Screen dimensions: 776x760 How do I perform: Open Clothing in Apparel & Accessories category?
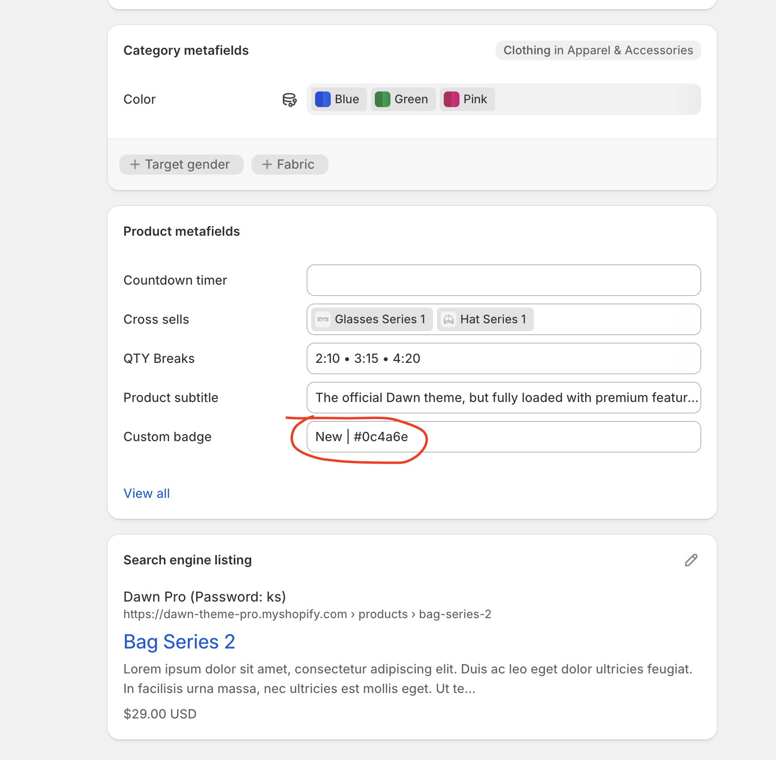pyautogui.click(x=598, y=50)
